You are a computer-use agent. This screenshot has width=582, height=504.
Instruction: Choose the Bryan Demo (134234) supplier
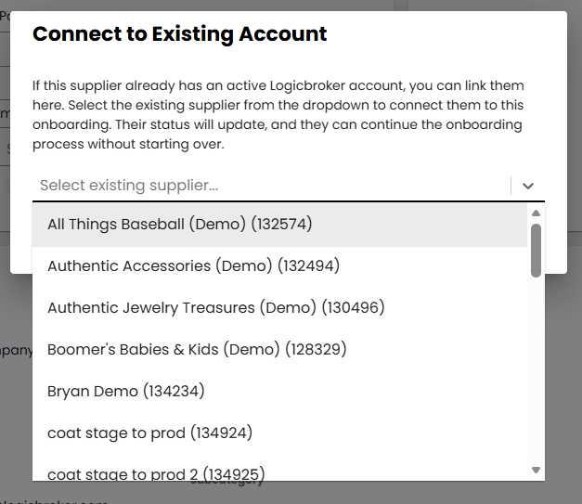click(125, 391)
